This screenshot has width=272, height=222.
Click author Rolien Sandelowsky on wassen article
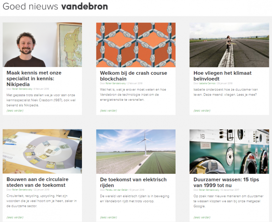pos(209,190)
